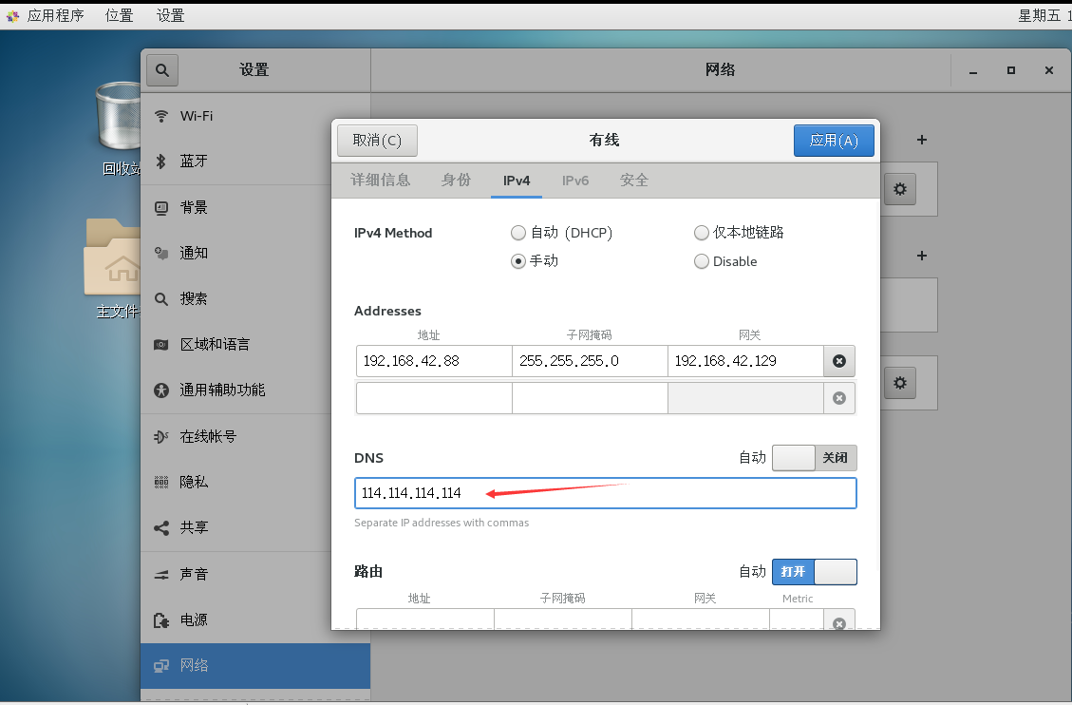1072x705 pixels.
Task: Click the gateway field 192.168.42.129
Action: (x=746, y=361)
